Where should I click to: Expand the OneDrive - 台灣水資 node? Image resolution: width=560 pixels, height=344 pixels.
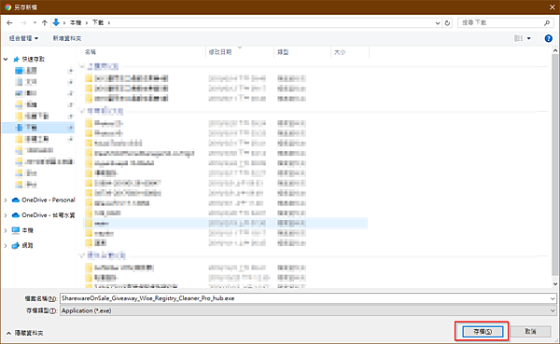pos(6,215)
